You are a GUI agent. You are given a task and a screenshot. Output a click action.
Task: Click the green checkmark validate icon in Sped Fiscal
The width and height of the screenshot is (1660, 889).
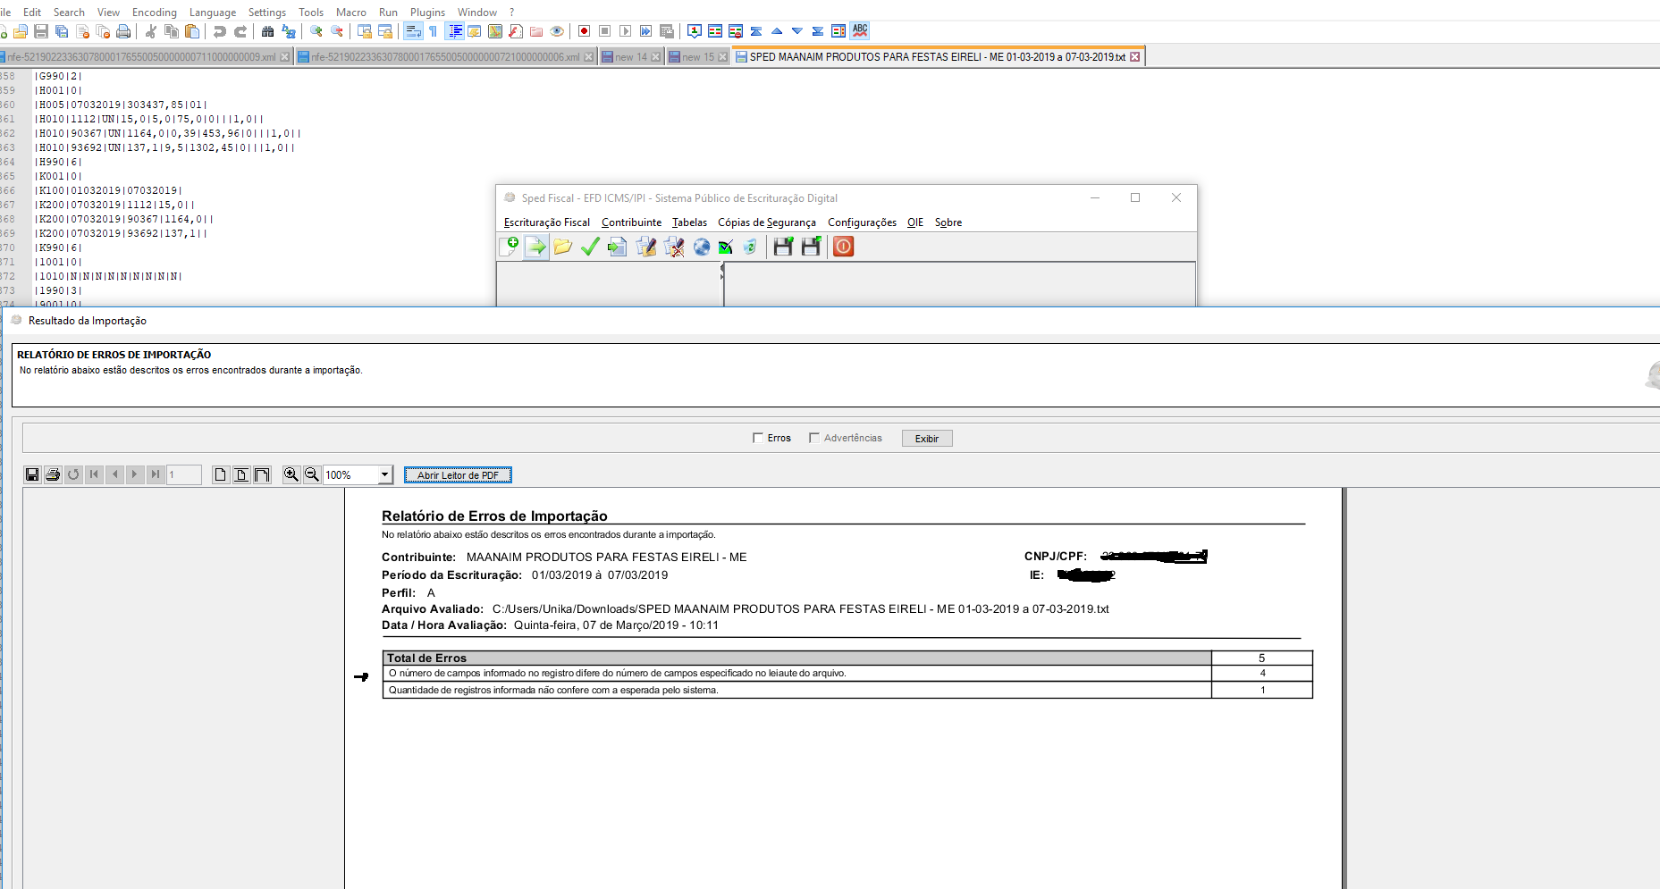pos(590,247)
